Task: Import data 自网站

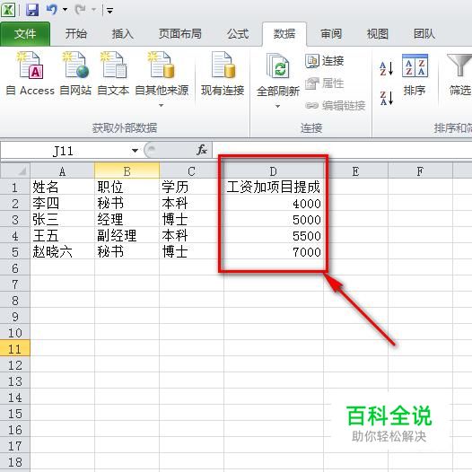Action: coord(75,74)
